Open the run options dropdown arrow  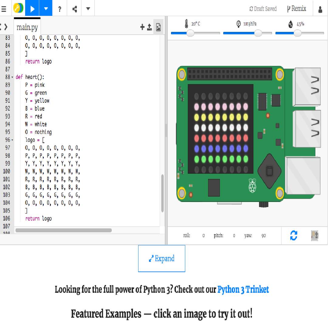click(x=46, y=8)
